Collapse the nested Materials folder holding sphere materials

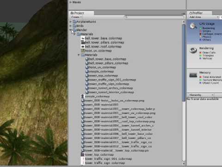click(x=79, y=55)
